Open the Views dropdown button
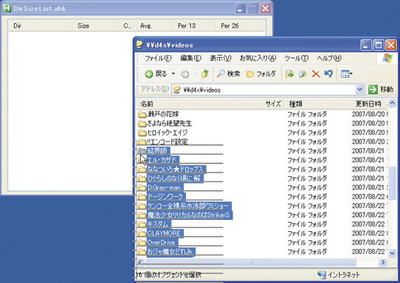The width and height of the screenshot is (400, 283). click(x=347, y=74)
